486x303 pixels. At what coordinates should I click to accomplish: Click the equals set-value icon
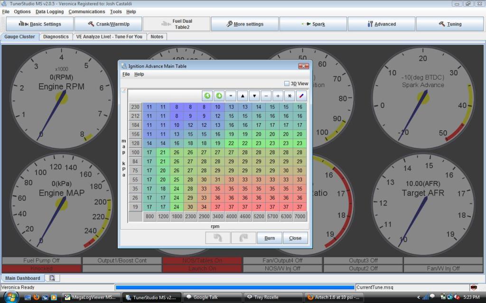231,96
